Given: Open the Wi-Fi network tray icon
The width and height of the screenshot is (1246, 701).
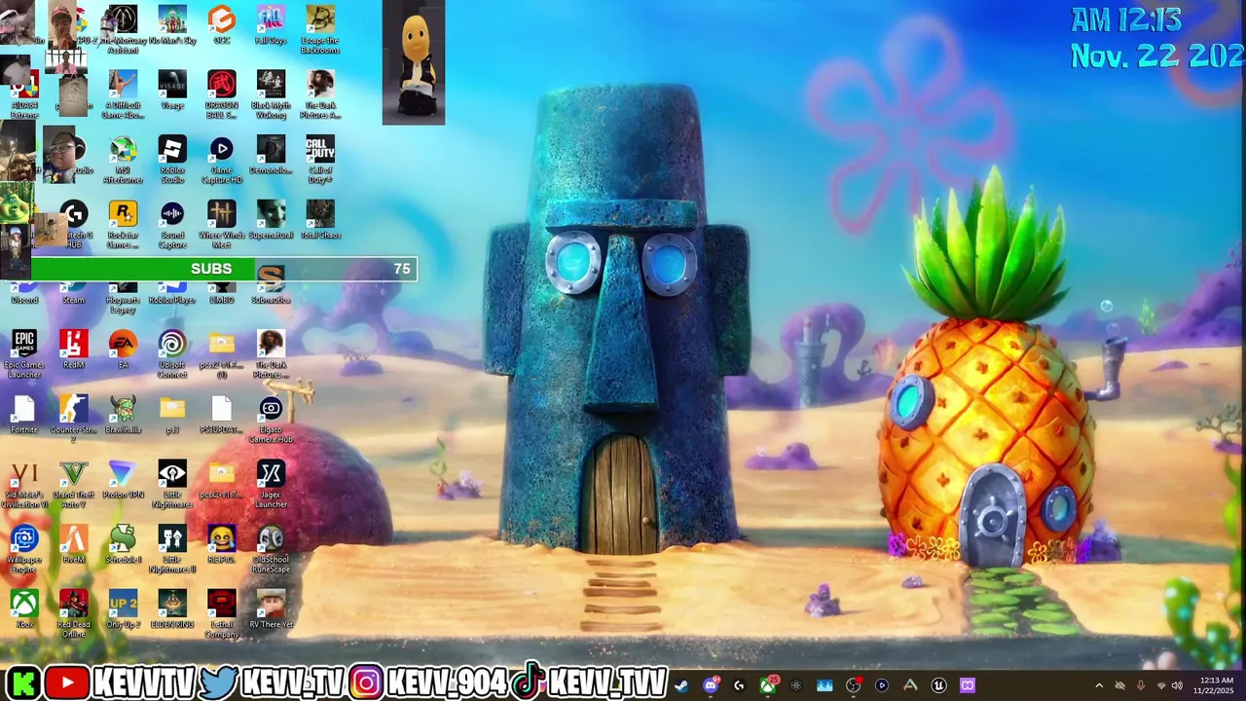Looking at the screenshot, I should pyautogui.click(x=1160, y=685).
